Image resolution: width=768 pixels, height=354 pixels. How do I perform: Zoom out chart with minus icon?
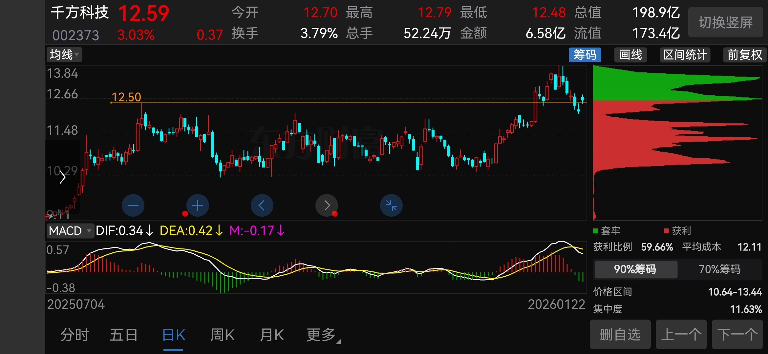click(x=133, y=206)
